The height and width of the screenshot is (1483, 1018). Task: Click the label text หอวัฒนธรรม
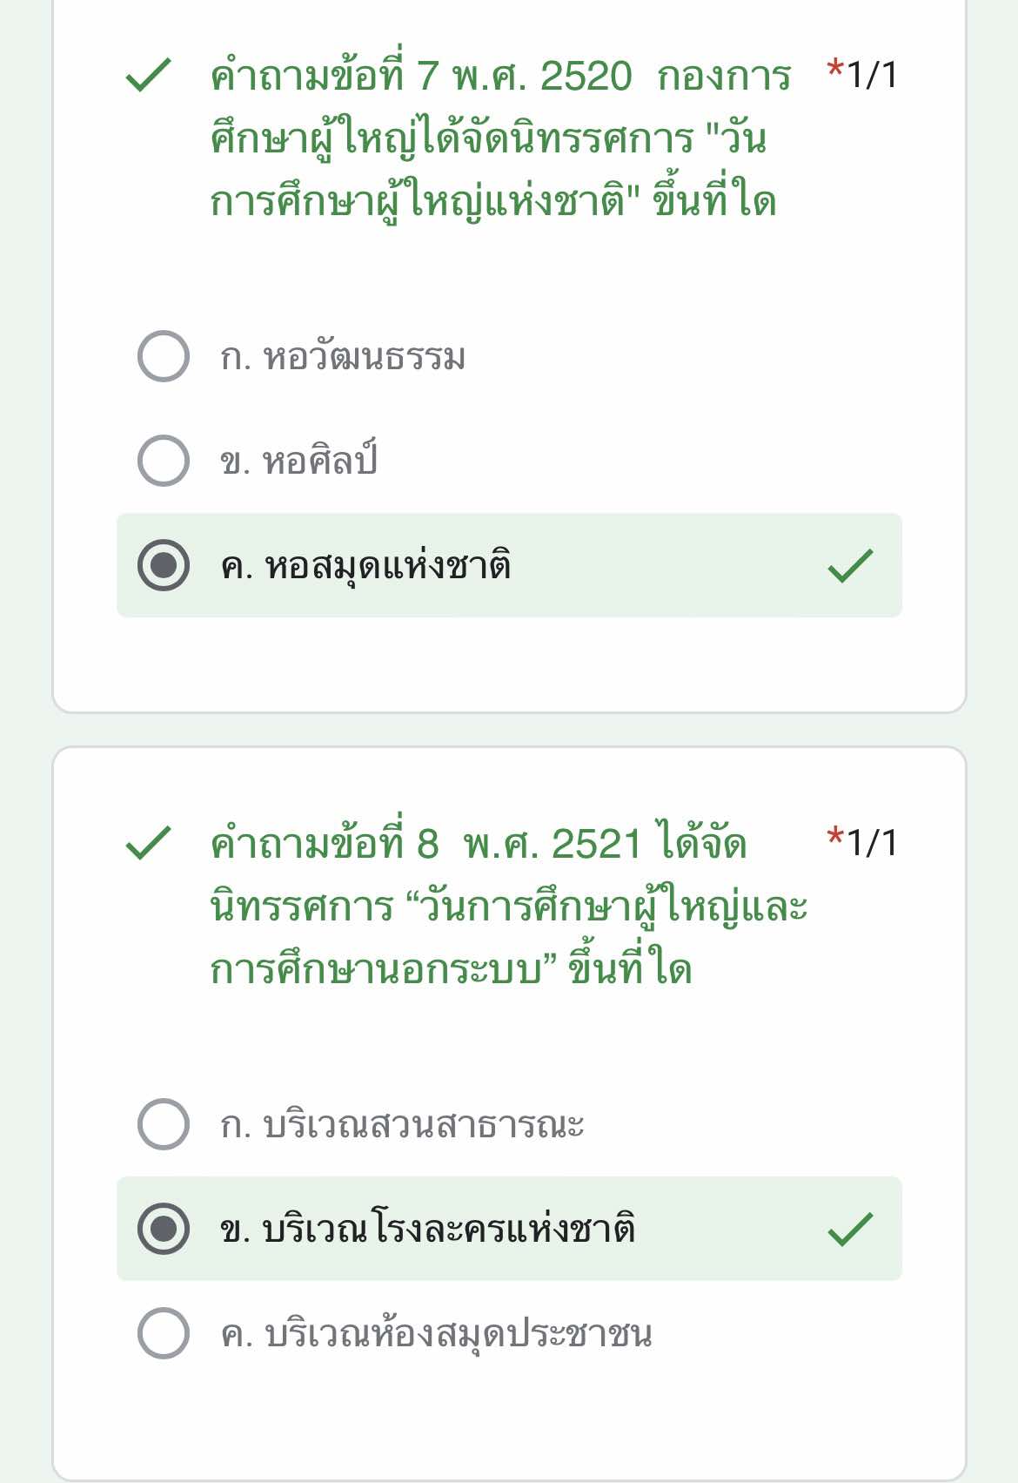[365, 357]
